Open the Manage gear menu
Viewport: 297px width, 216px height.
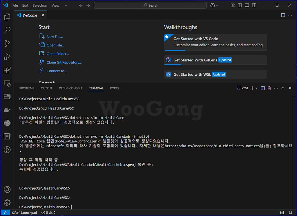pos(7,203)
